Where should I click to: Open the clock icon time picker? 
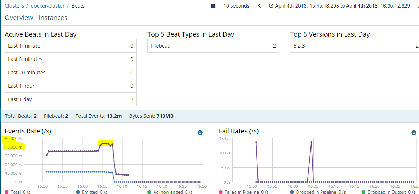coord(271,6)
